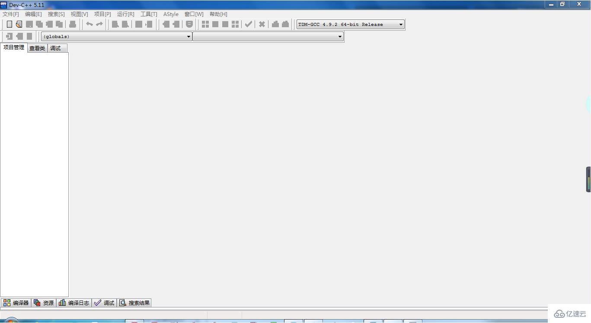The height and width of the screenshot is (323, 591).
Task: Click the Compile & Run toolbar icon
Action: click(225, 24)
